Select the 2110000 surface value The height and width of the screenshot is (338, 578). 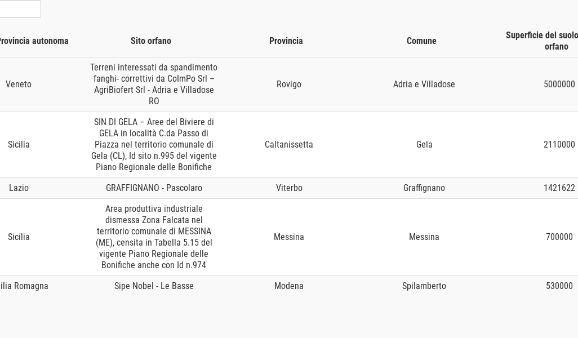pos(559,145)
